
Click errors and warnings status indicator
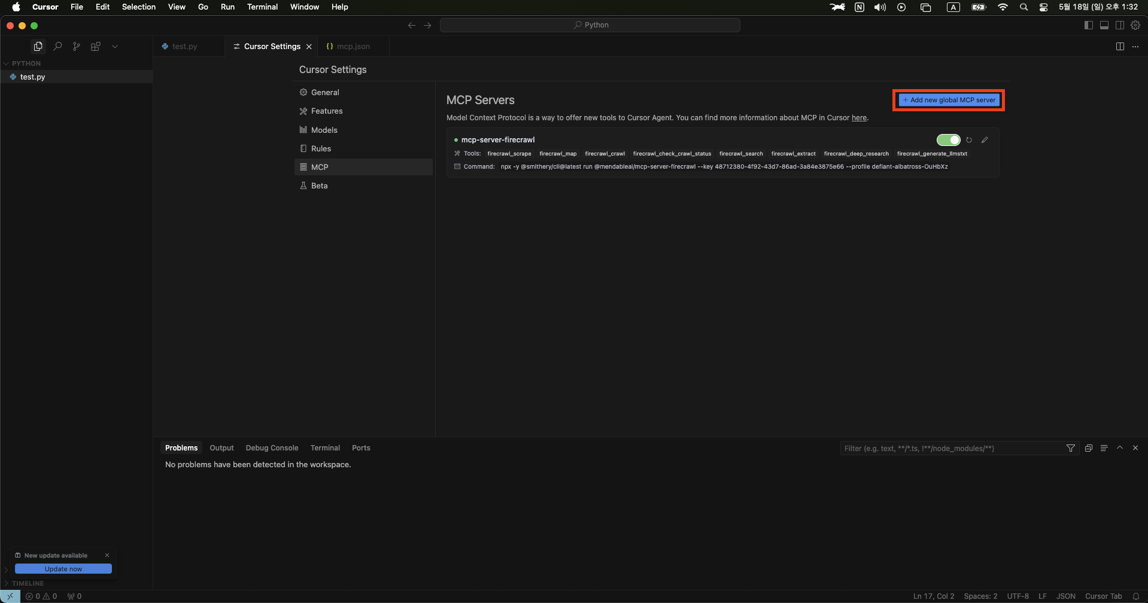coord(41,596)
